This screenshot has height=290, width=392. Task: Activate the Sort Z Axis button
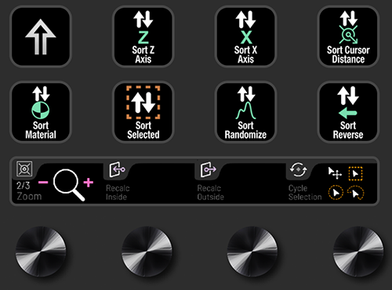click(143, 37)
